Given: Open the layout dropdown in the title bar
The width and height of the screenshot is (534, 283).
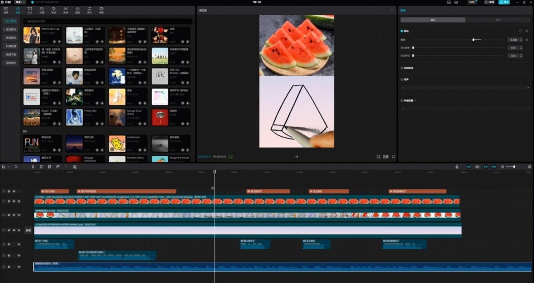Looking at the screenshot, I should point(21,2).
